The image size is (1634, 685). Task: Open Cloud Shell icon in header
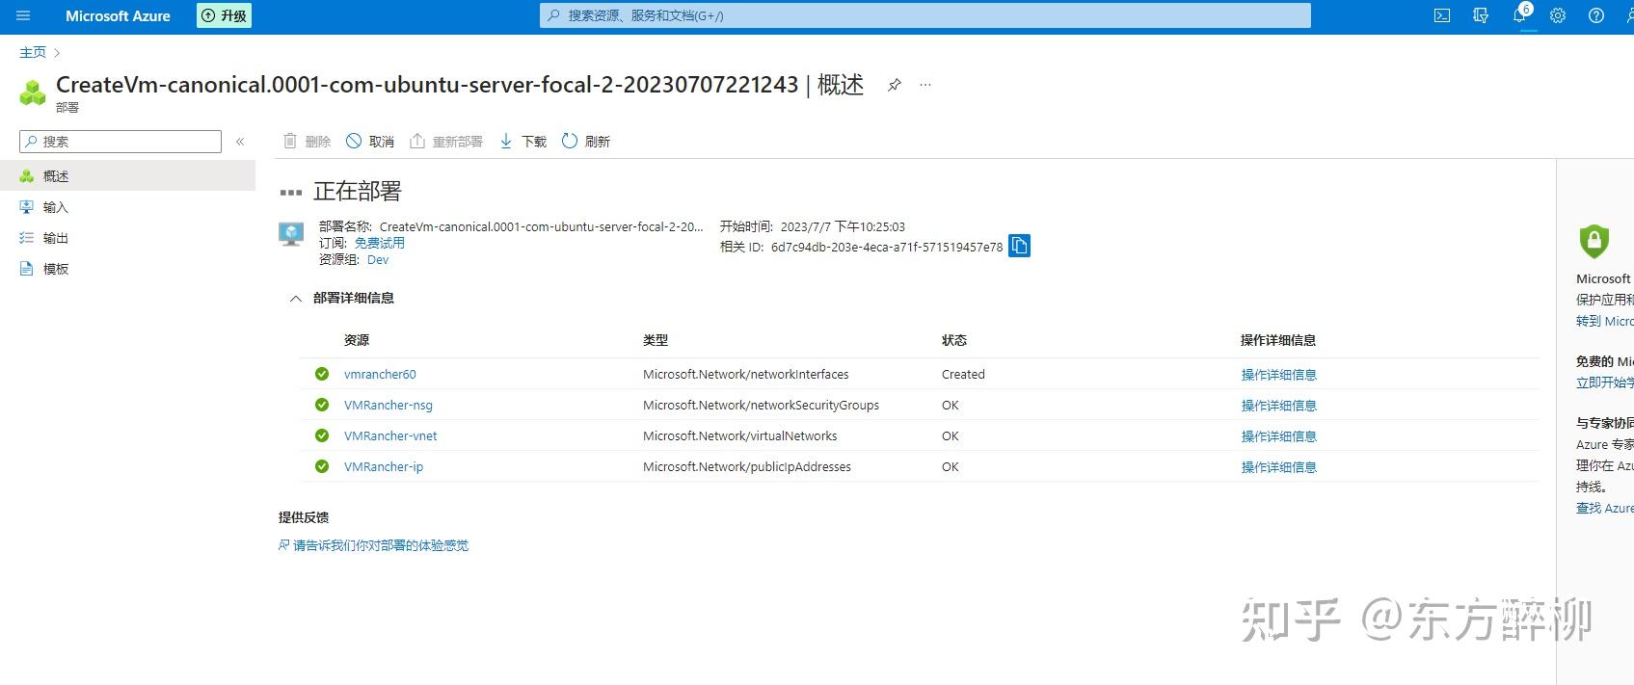(1442, 15)
